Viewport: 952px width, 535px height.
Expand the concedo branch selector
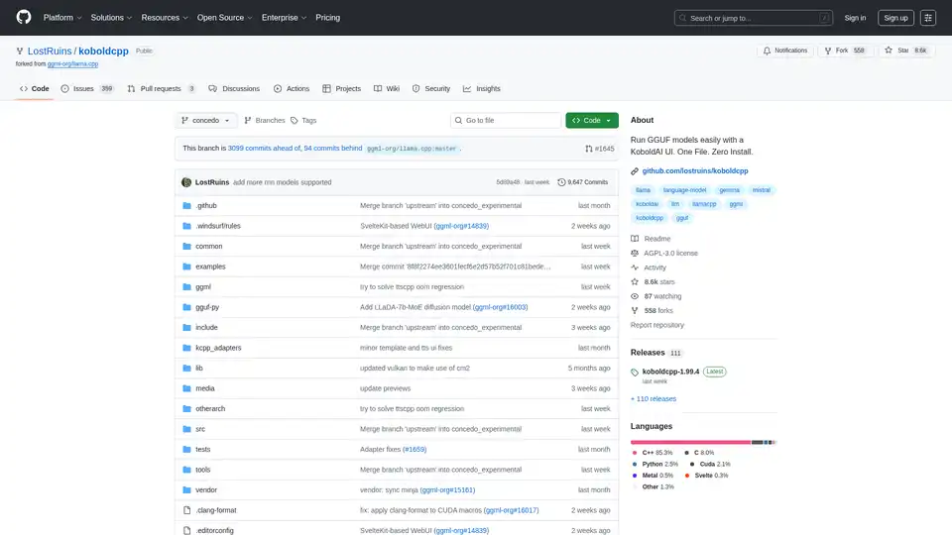pyautogui.click(x=206, y=120)
